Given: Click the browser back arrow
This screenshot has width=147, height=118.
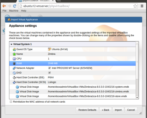Looking at the screenshot, I should tap(4, 6).
